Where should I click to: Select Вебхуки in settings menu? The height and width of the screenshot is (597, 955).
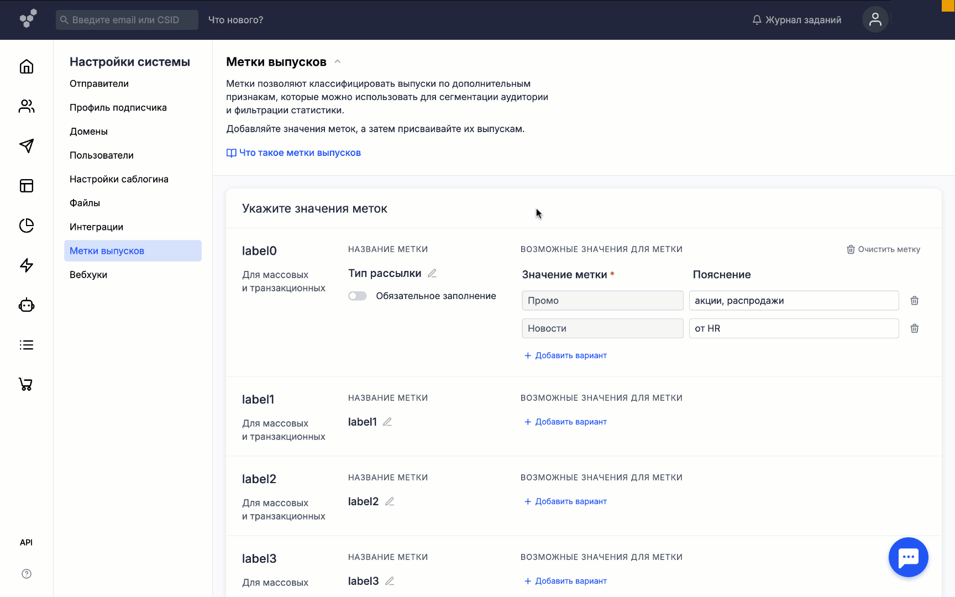pyautogui.click(x=88, y=275)
